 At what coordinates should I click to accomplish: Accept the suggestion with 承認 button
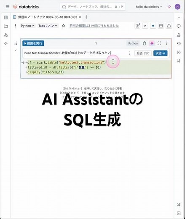161,53
